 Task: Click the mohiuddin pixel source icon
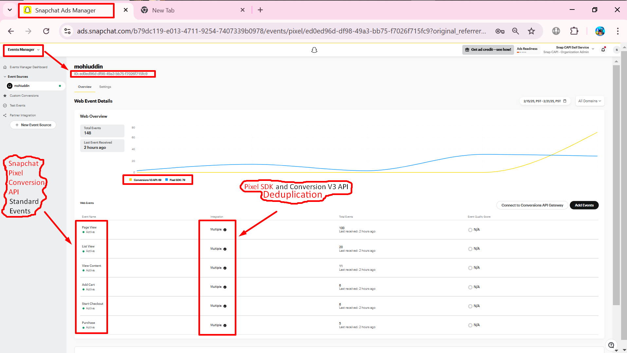10,86
